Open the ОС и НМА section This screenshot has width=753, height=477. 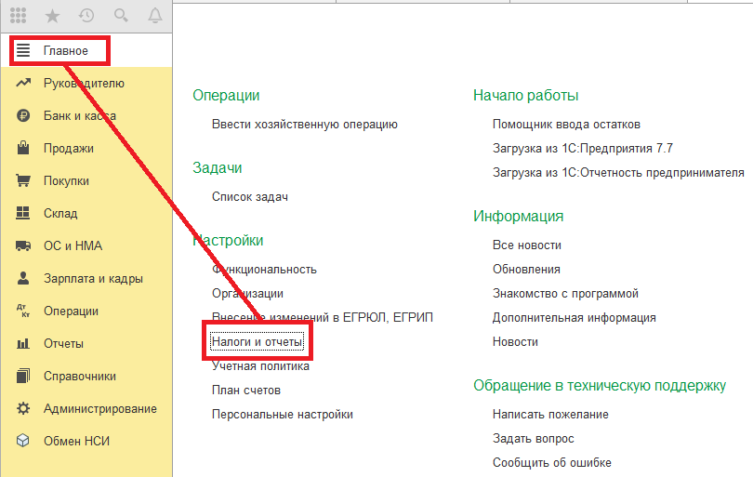73,246
